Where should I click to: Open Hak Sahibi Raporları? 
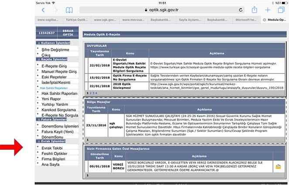tap(59, 94)
